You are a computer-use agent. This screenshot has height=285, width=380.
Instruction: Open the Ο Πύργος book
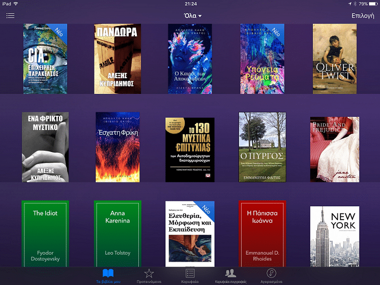tap(262, 147)
